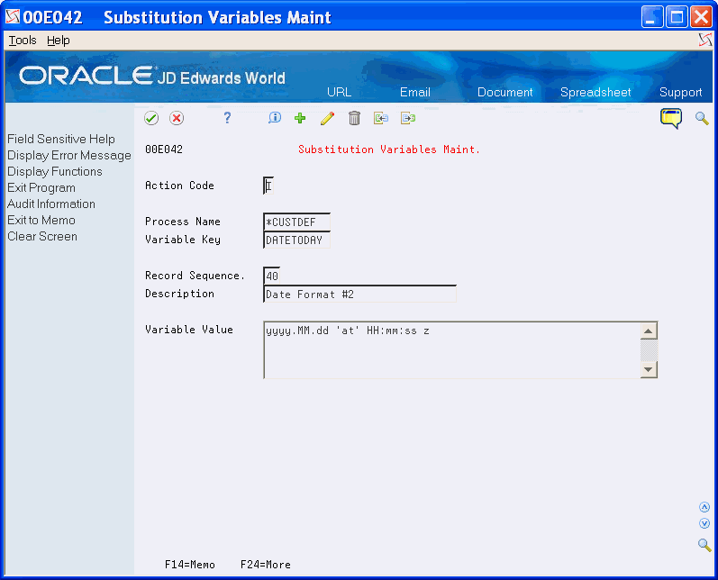The width and height of the screenshot is (718, 580).
Task: Open the Support link in banner
Action: [x=680, y=92]
